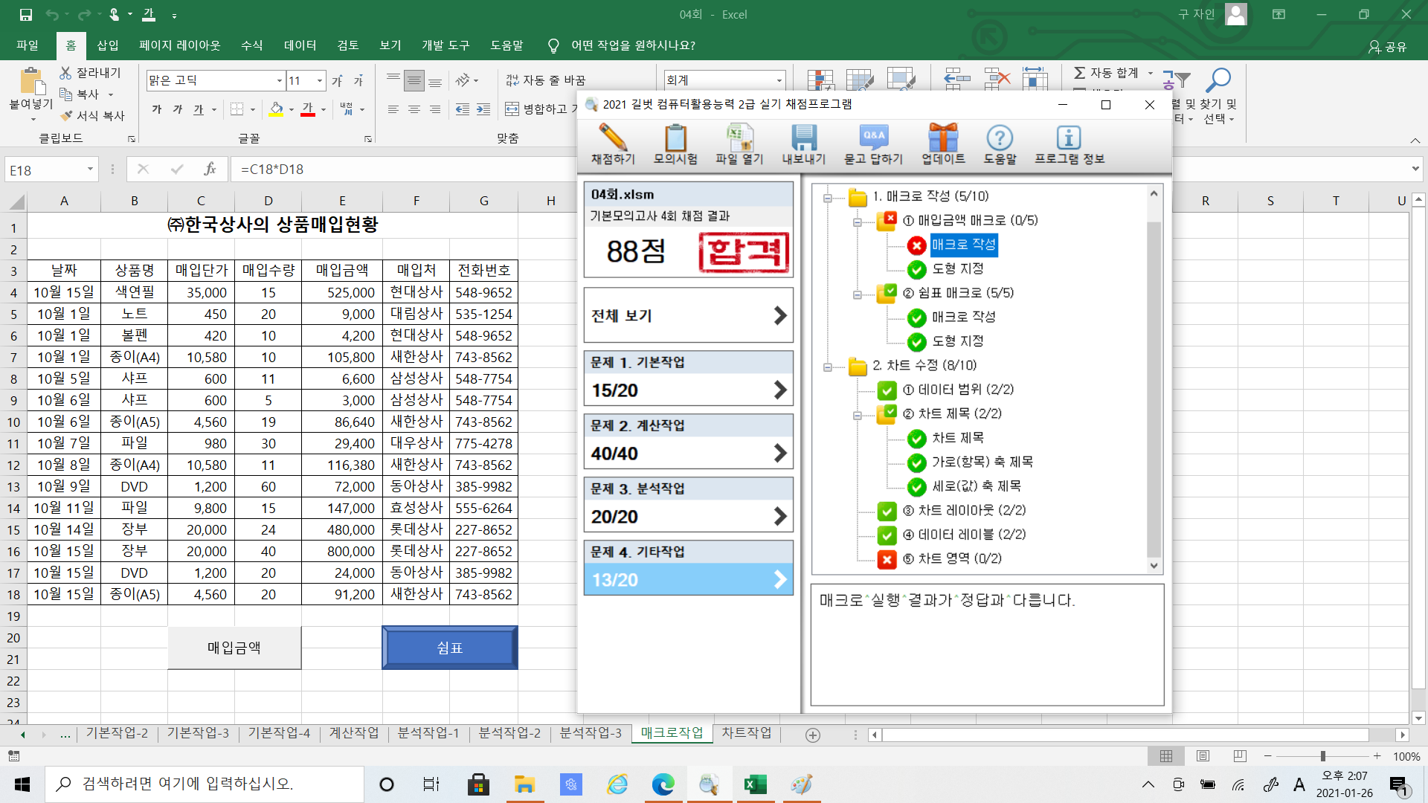Open the font name 맑은 고딕 dropdown
Image resolution: width=1428 pixels, height=803 pixels.
(x=280, y=80)
